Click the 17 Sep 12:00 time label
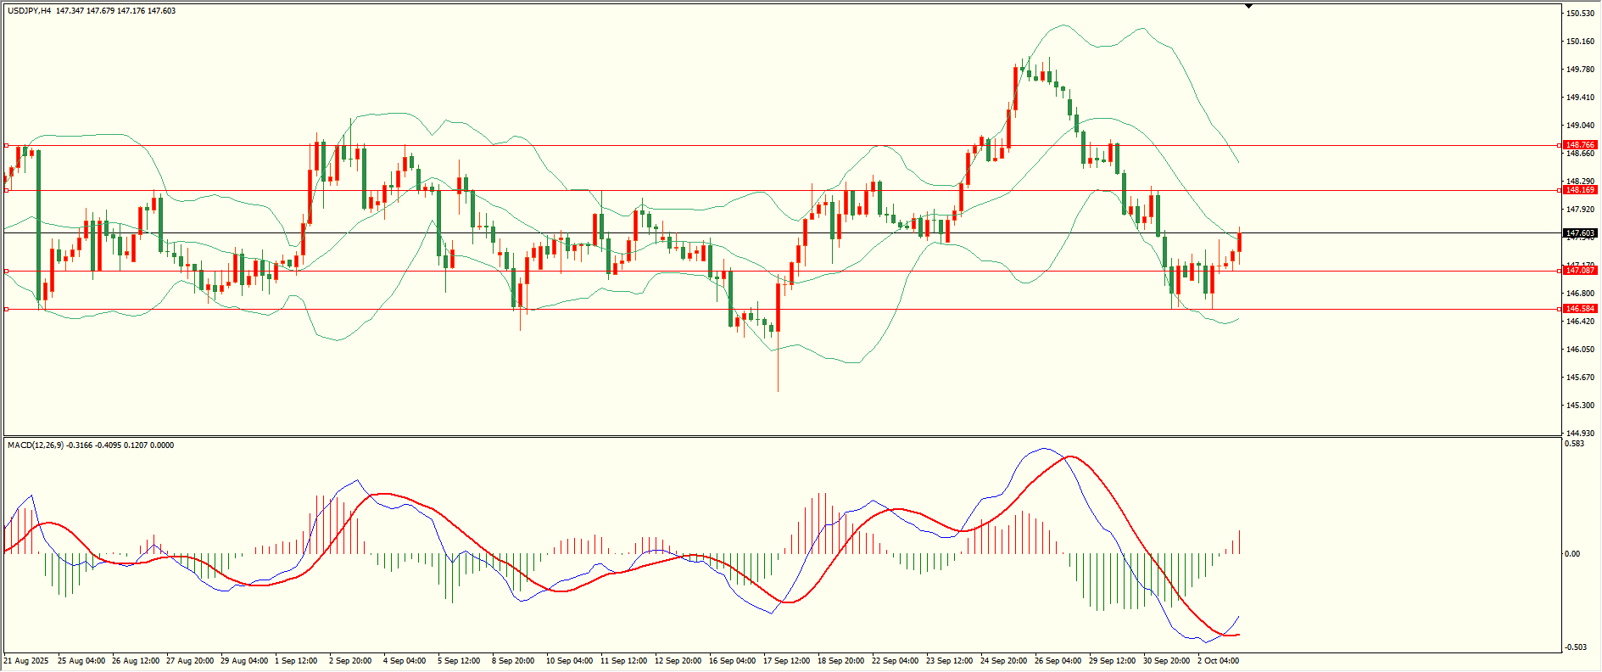 (x=784, y=661)
